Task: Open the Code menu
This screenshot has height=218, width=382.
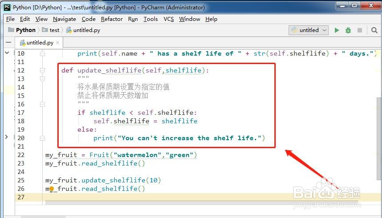Action: [x=88, y=19]
